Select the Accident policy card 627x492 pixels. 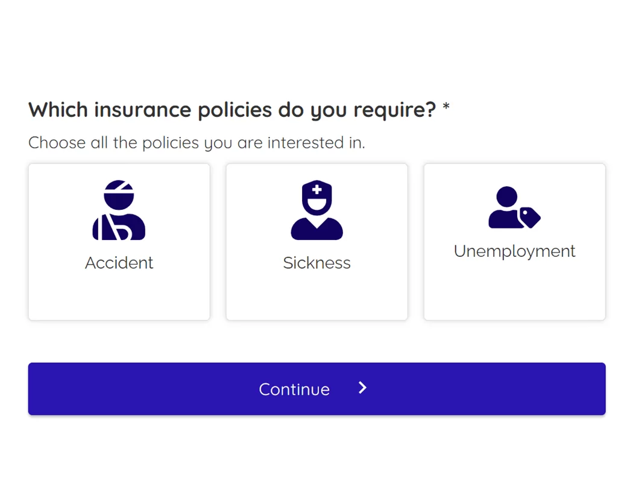pyautogui.click(x=119, y=241)
